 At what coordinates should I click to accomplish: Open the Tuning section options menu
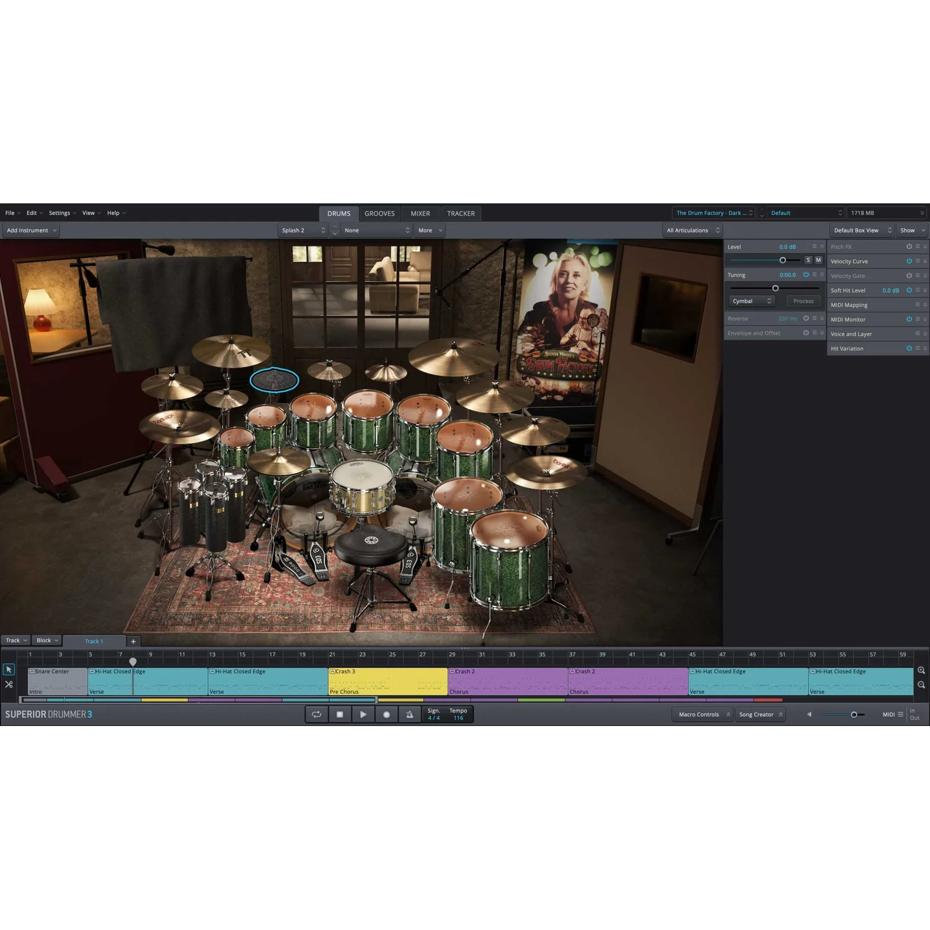(815, 275)
